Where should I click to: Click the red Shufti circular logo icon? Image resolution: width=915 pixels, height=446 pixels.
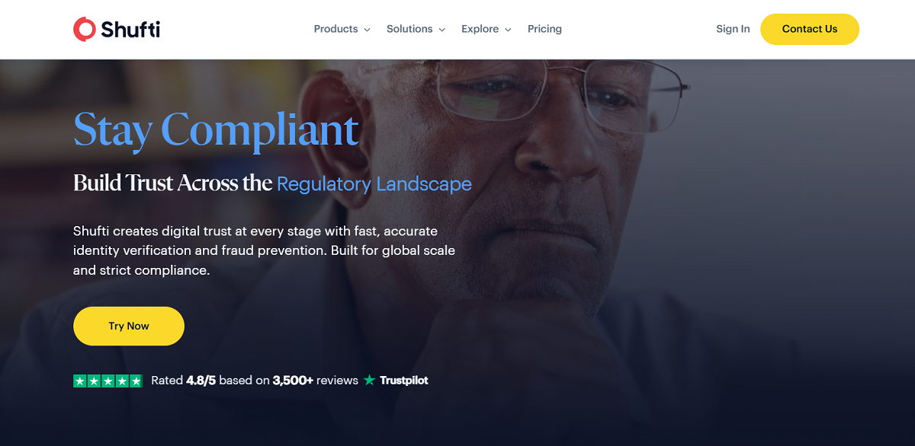[85, 29]
